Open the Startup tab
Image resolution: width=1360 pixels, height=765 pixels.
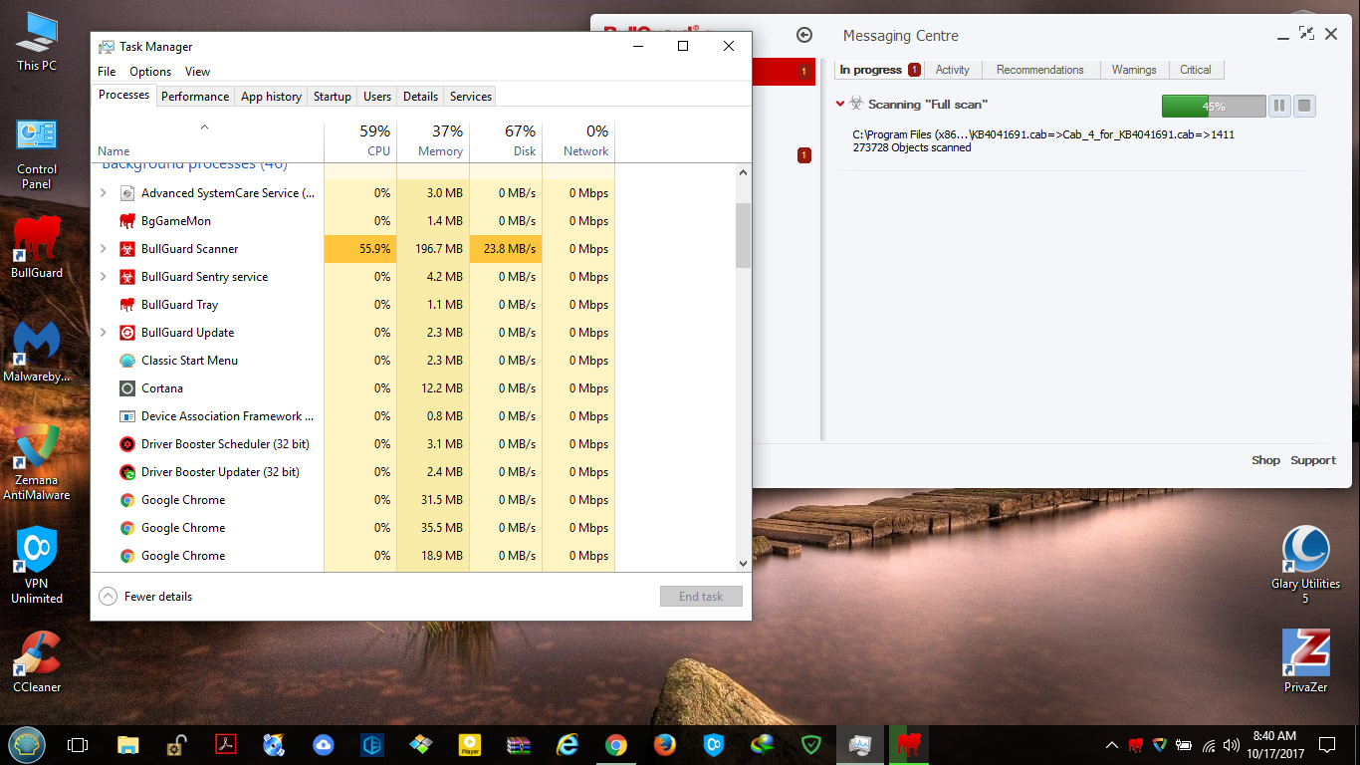(x=333, y=97)
